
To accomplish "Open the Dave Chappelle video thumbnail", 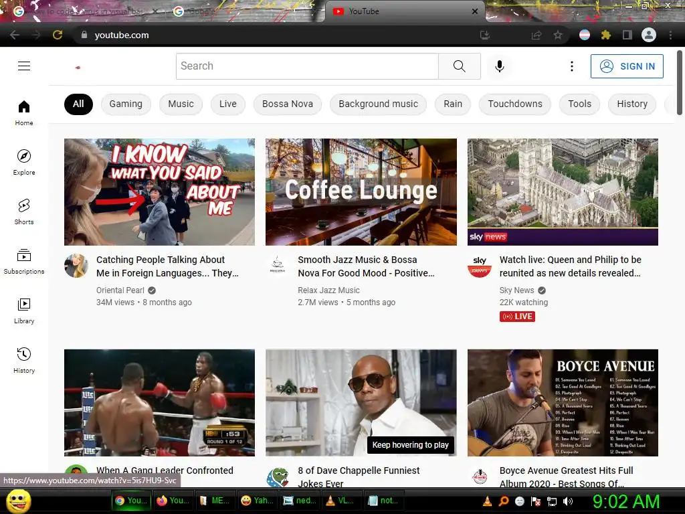I will [361, 402].
